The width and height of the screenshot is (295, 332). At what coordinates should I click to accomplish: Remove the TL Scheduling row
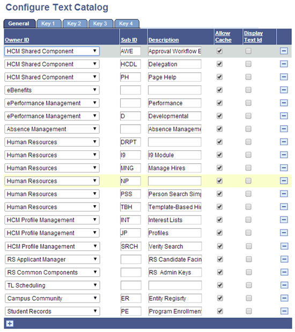(x=284, y=285)
